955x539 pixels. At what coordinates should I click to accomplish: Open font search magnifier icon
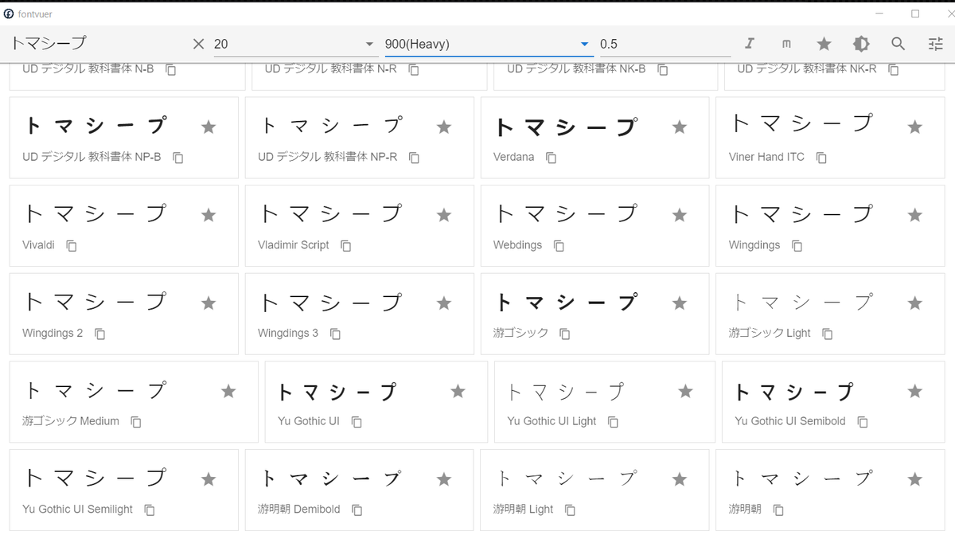pyautogui.click(x=898, y=44)
